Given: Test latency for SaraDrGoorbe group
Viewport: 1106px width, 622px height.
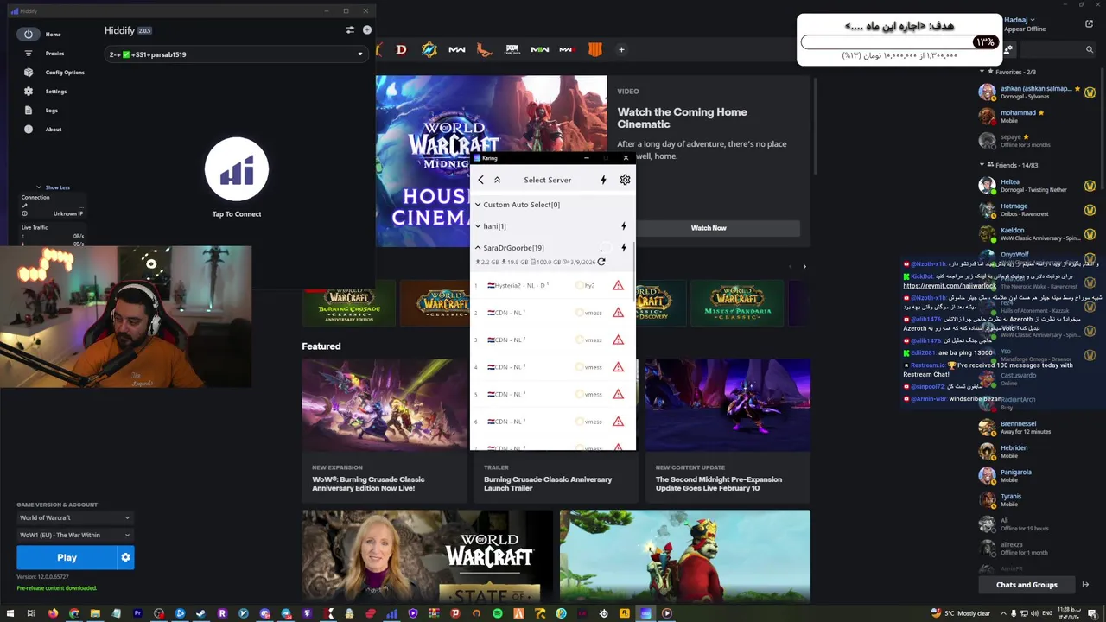Looking at the screenshot, I should 623,248.
